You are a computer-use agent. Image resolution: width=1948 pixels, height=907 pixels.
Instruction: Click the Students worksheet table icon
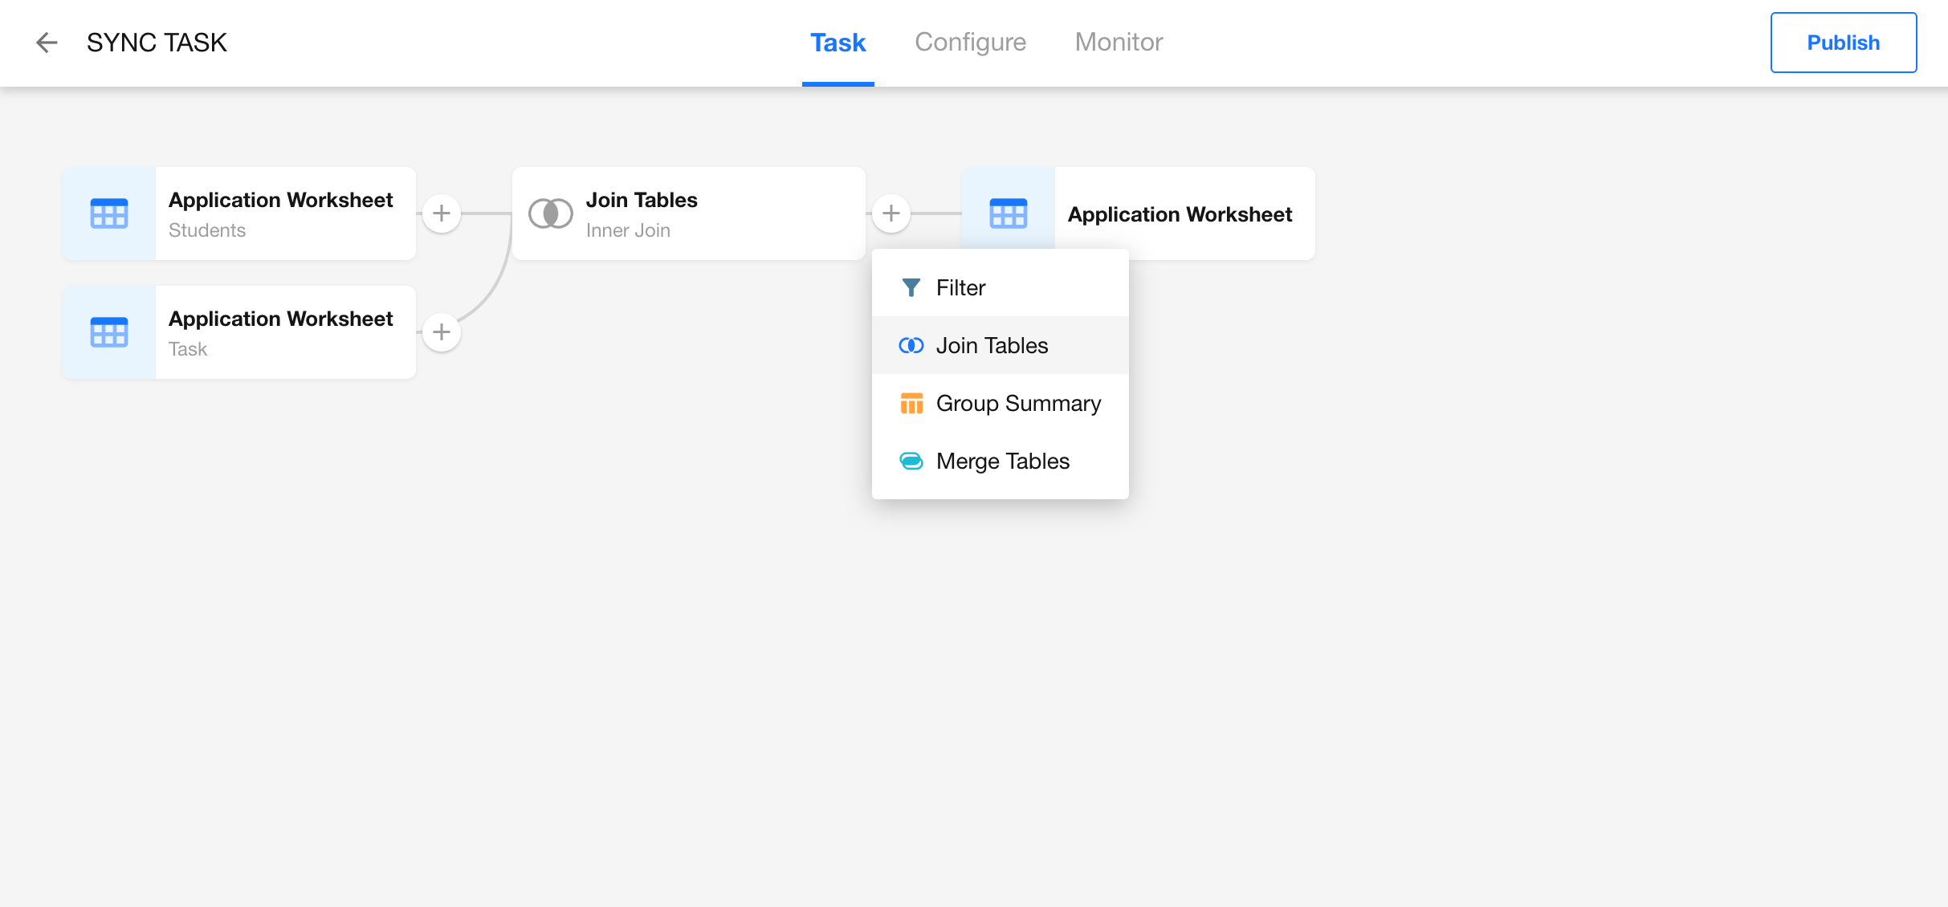coord(109,214)
